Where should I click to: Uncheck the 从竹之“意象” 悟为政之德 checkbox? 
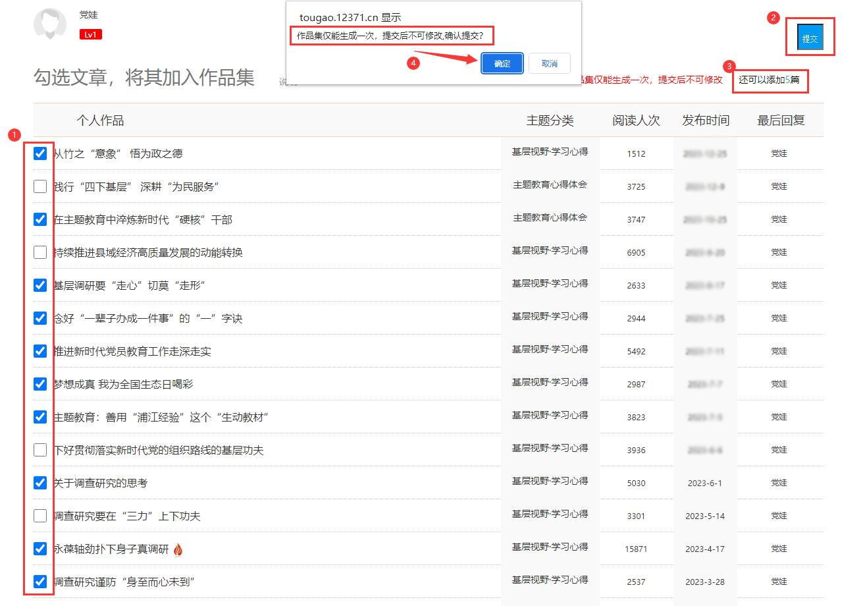(40, 153)
